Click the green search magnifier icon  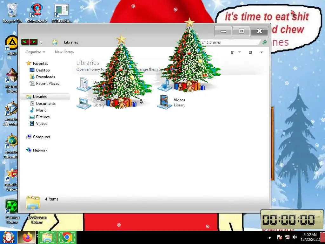tap(264, 42)
